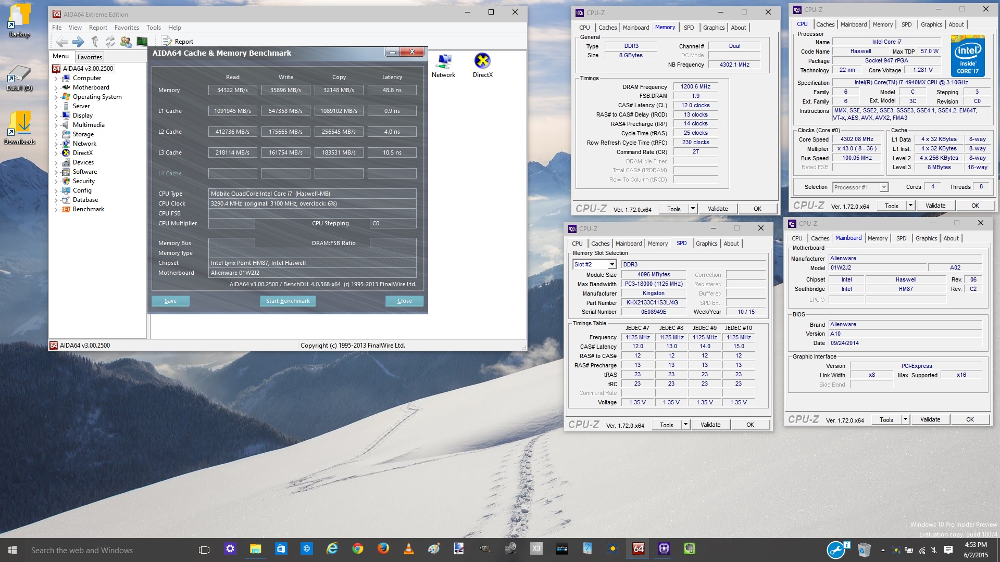This screenshot has width=1000, height=562.
Task: Switch to Caches tab in CPU-Z Memory window
Action: coord(607,28)
